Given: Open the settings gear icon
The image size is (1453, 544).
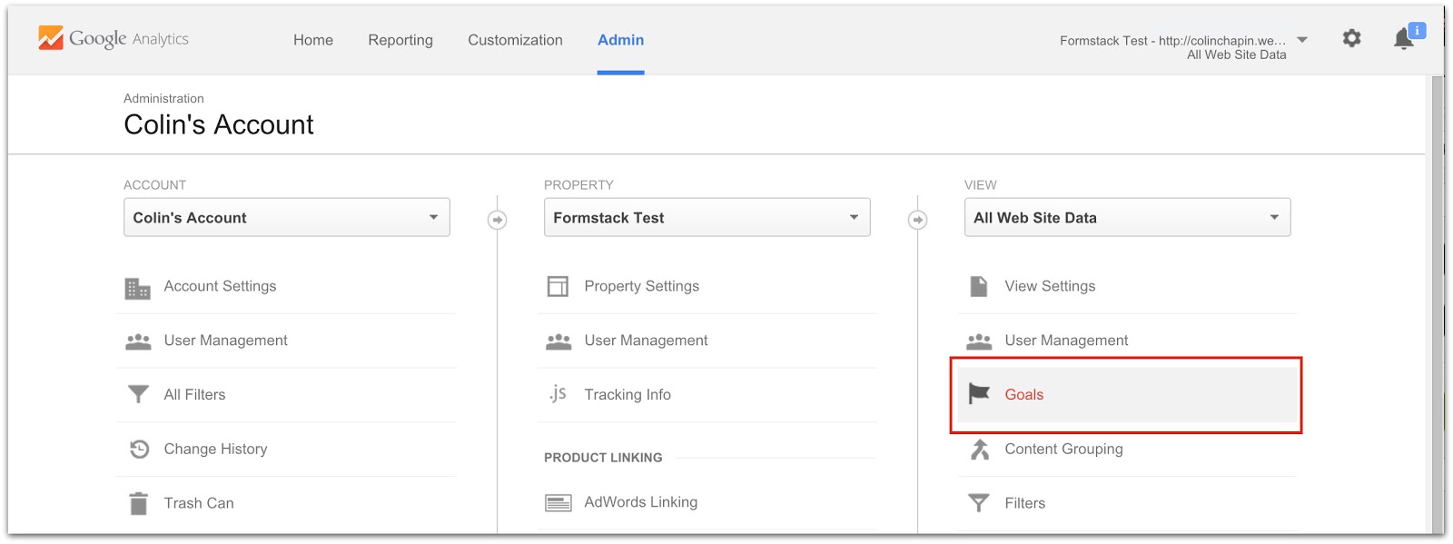Looking at the screenshot, I should [1351, 38].
